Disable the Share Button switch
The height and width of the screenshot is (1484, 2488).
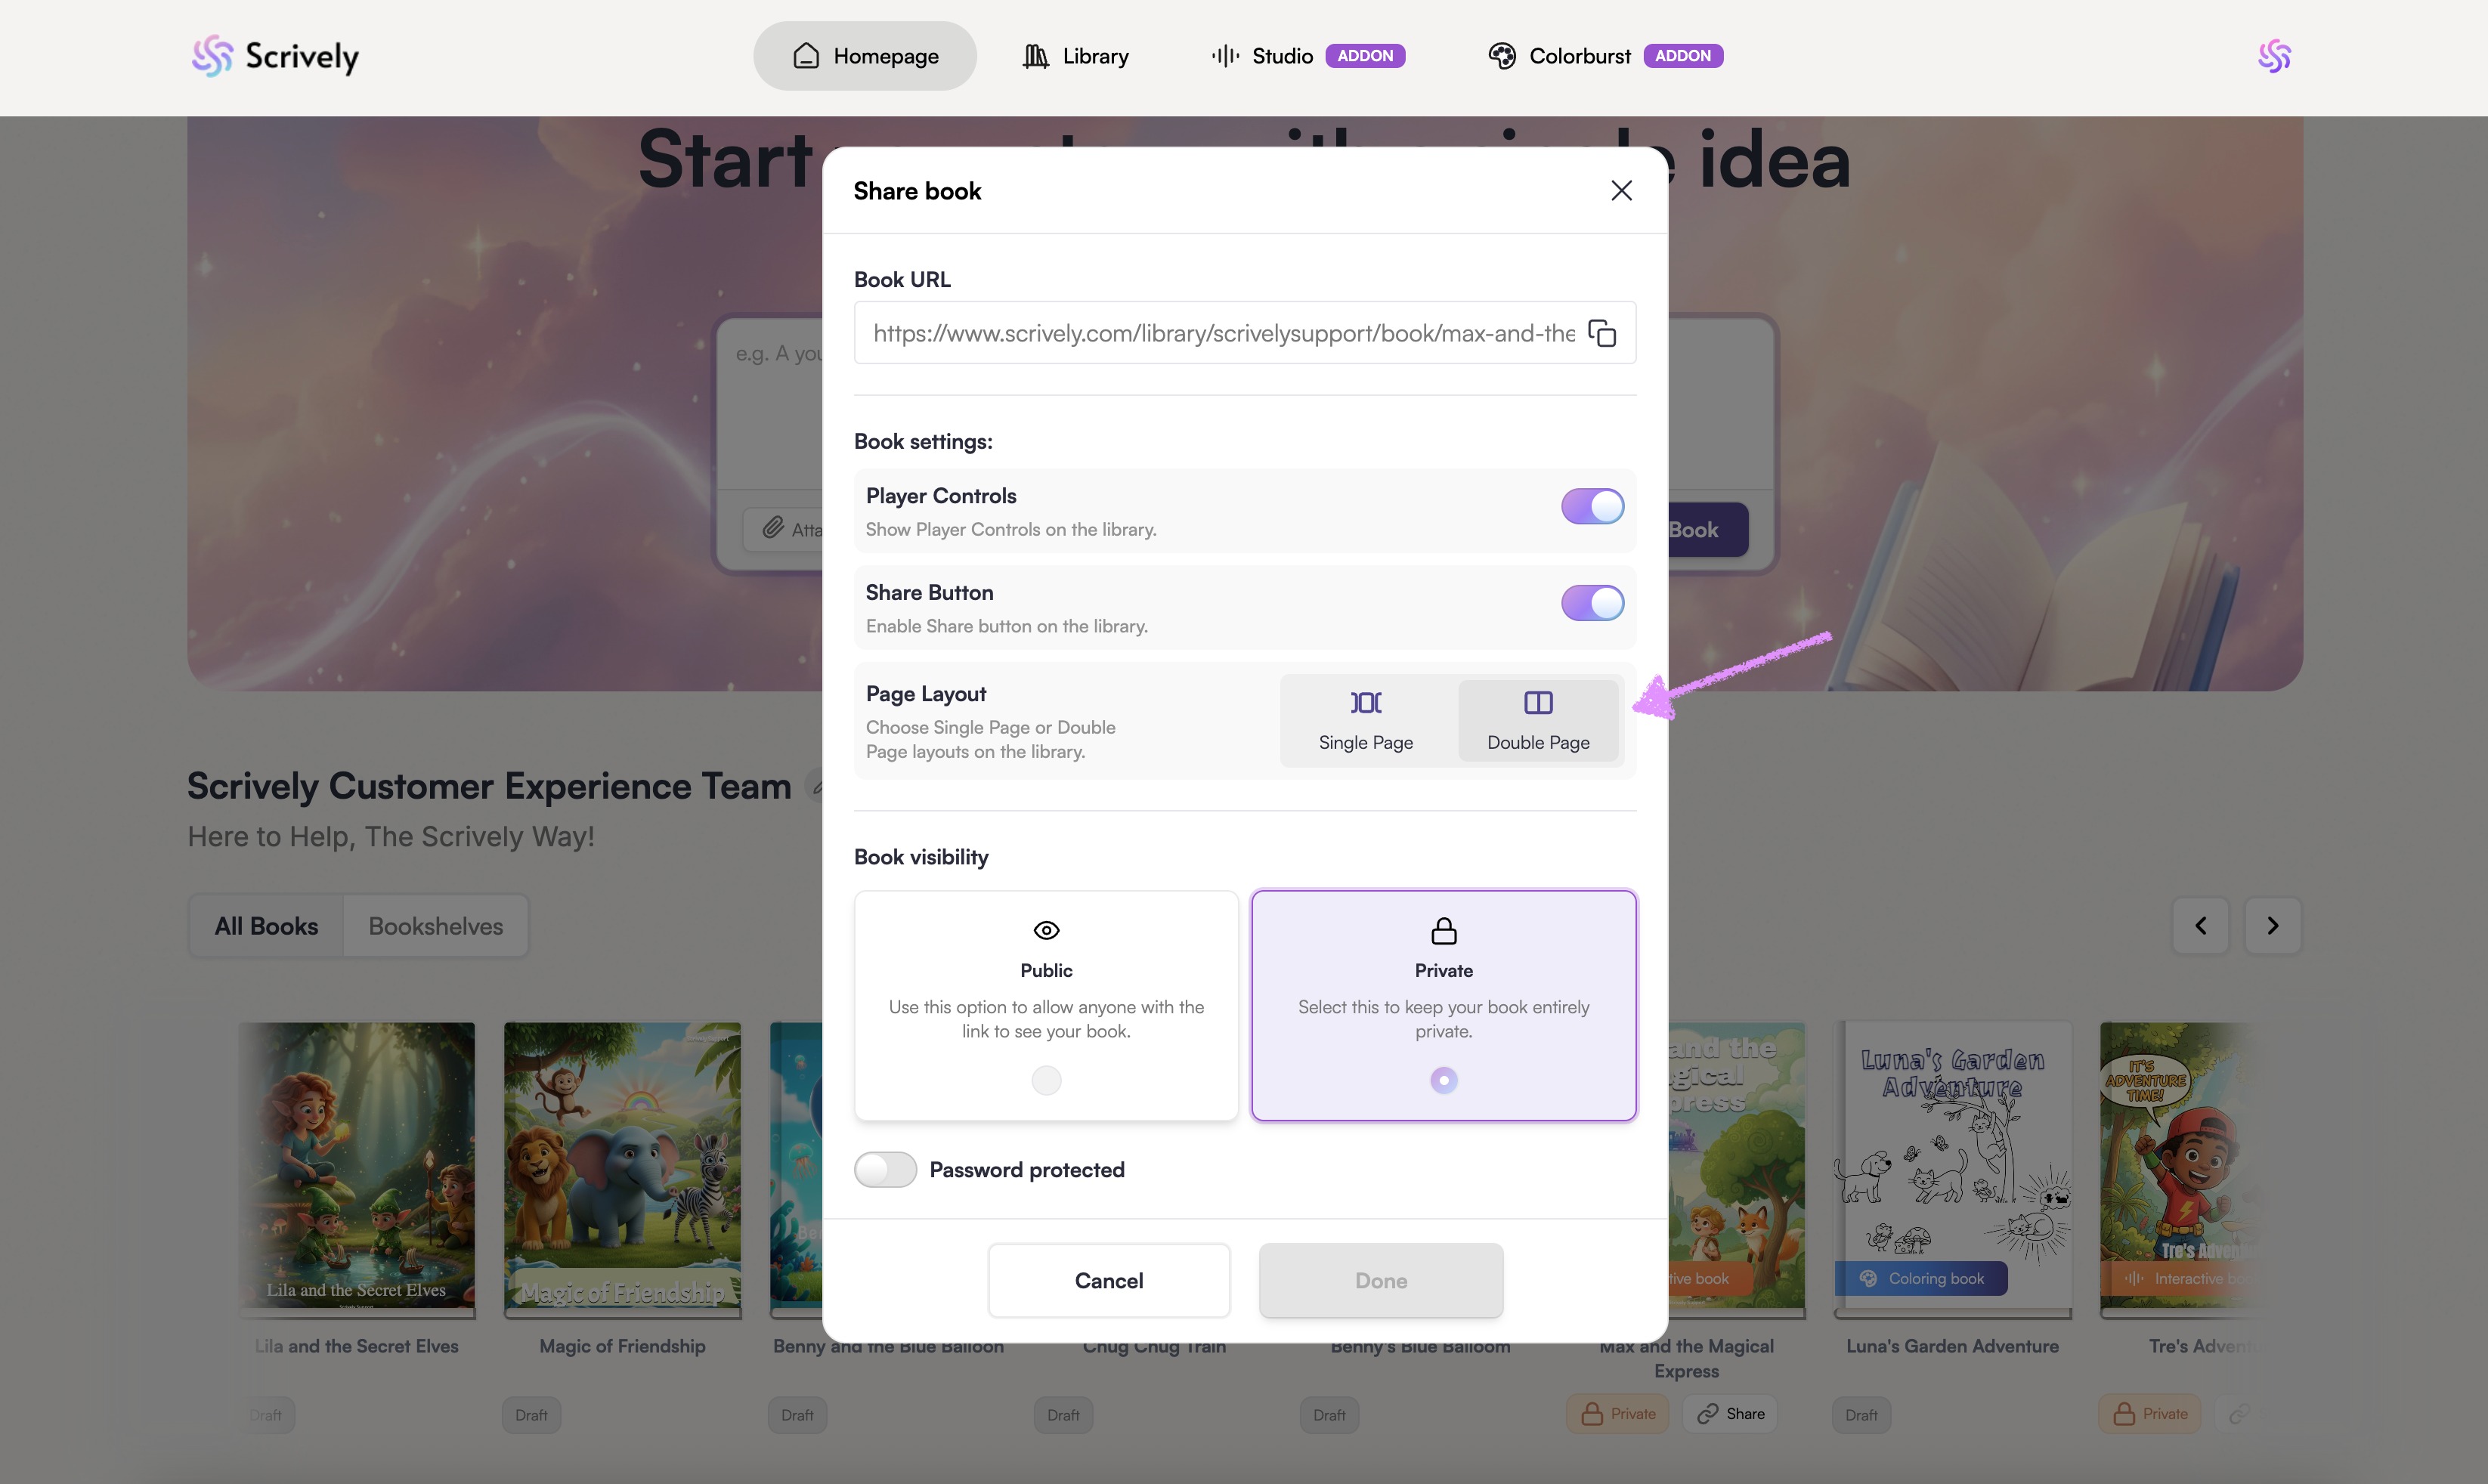[1592, 604]
